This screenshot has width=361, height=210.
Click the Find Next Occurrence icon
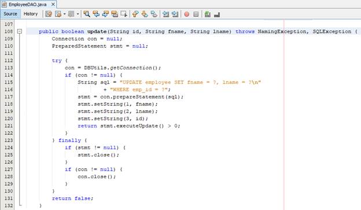click(105, 14)
